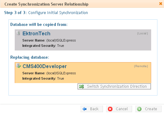164x114 pixels.
Task: Click the EktronTech server icon
Action: point(18,33)
